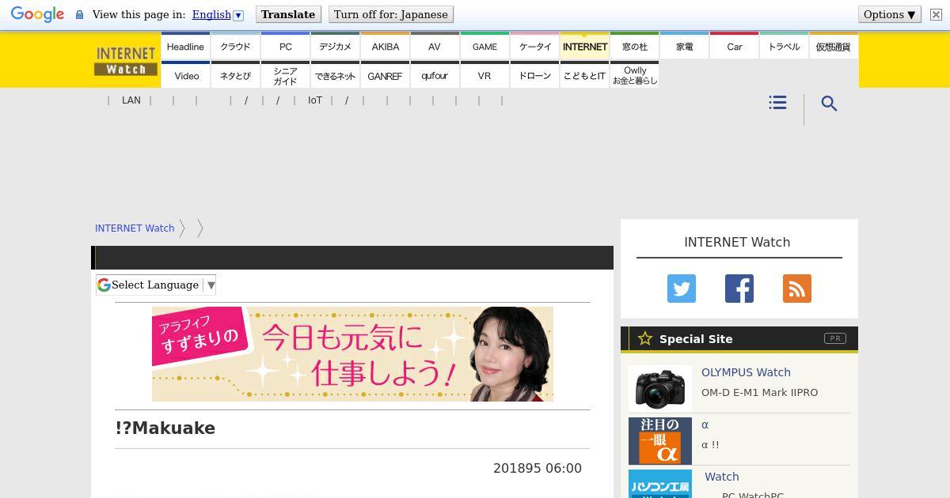Click OM-D E-M1 Mark IIPRO text
Screen dimensions: 950x498
[x=759, y=392]
